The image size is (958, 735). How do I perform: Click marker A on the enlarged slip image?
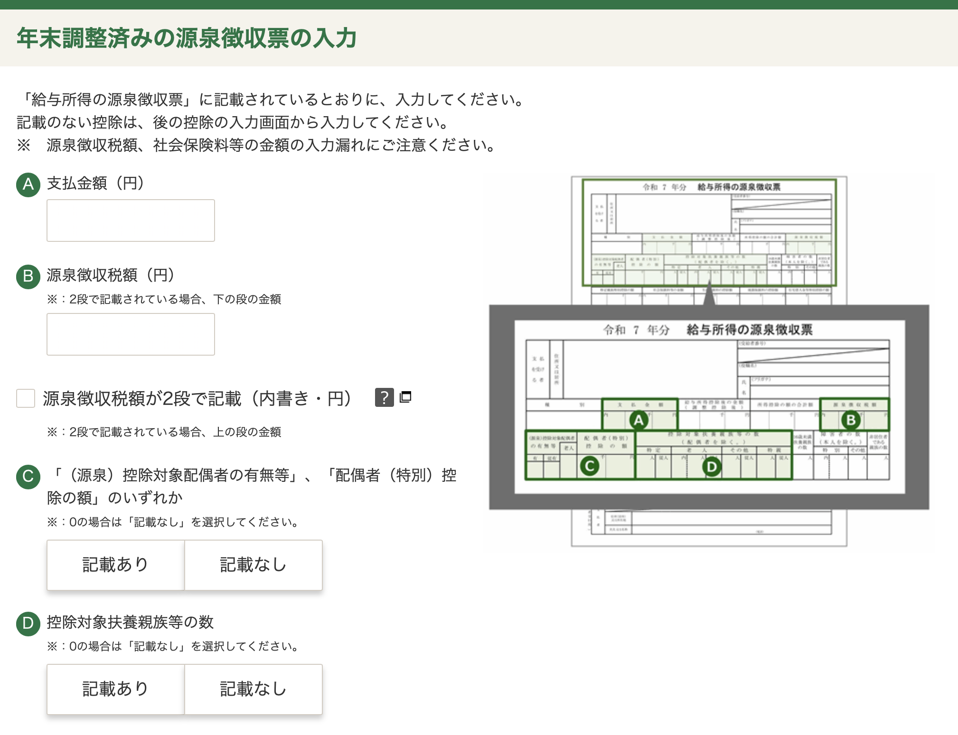[x=639, y=420]
